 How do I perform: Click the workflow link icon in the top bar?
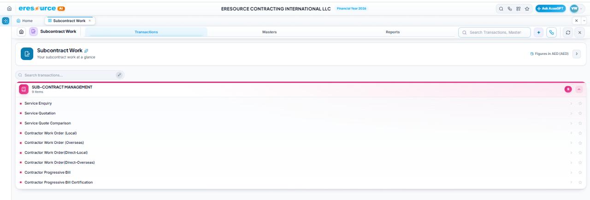(x=509, y=10)
